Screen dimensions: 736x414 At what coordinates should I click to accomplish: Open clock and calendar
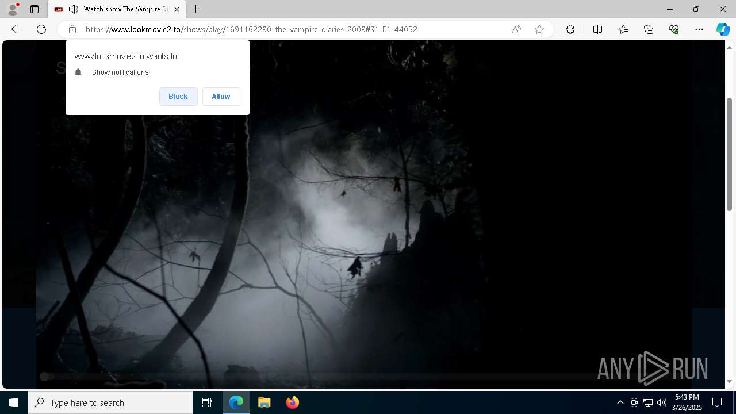pos(687,402)
